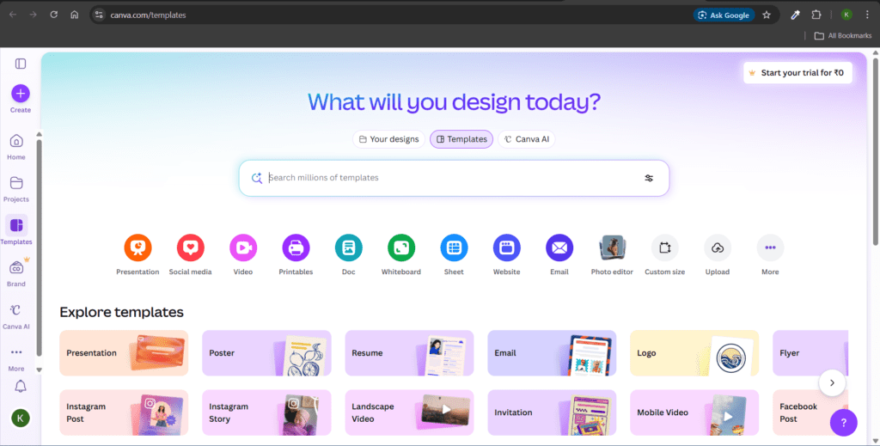Expand More design types option

point(770,247)
